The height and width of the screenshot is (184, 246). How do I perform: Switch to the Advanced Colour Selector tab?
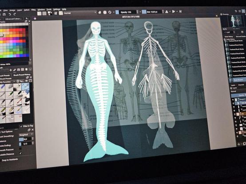[13, 19]
